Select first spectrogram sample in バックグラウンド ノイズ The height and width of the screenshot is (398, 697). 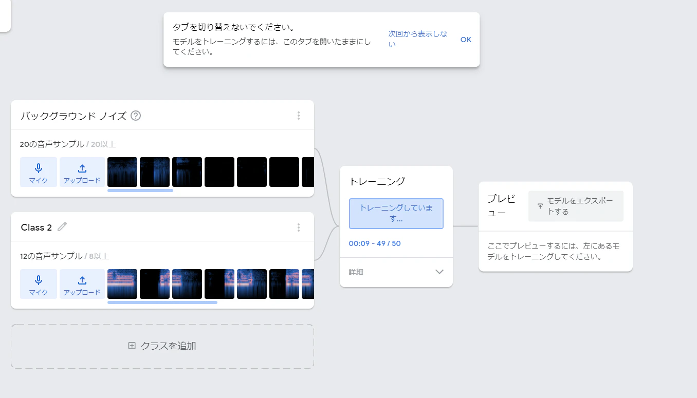[x=122, y=172]
